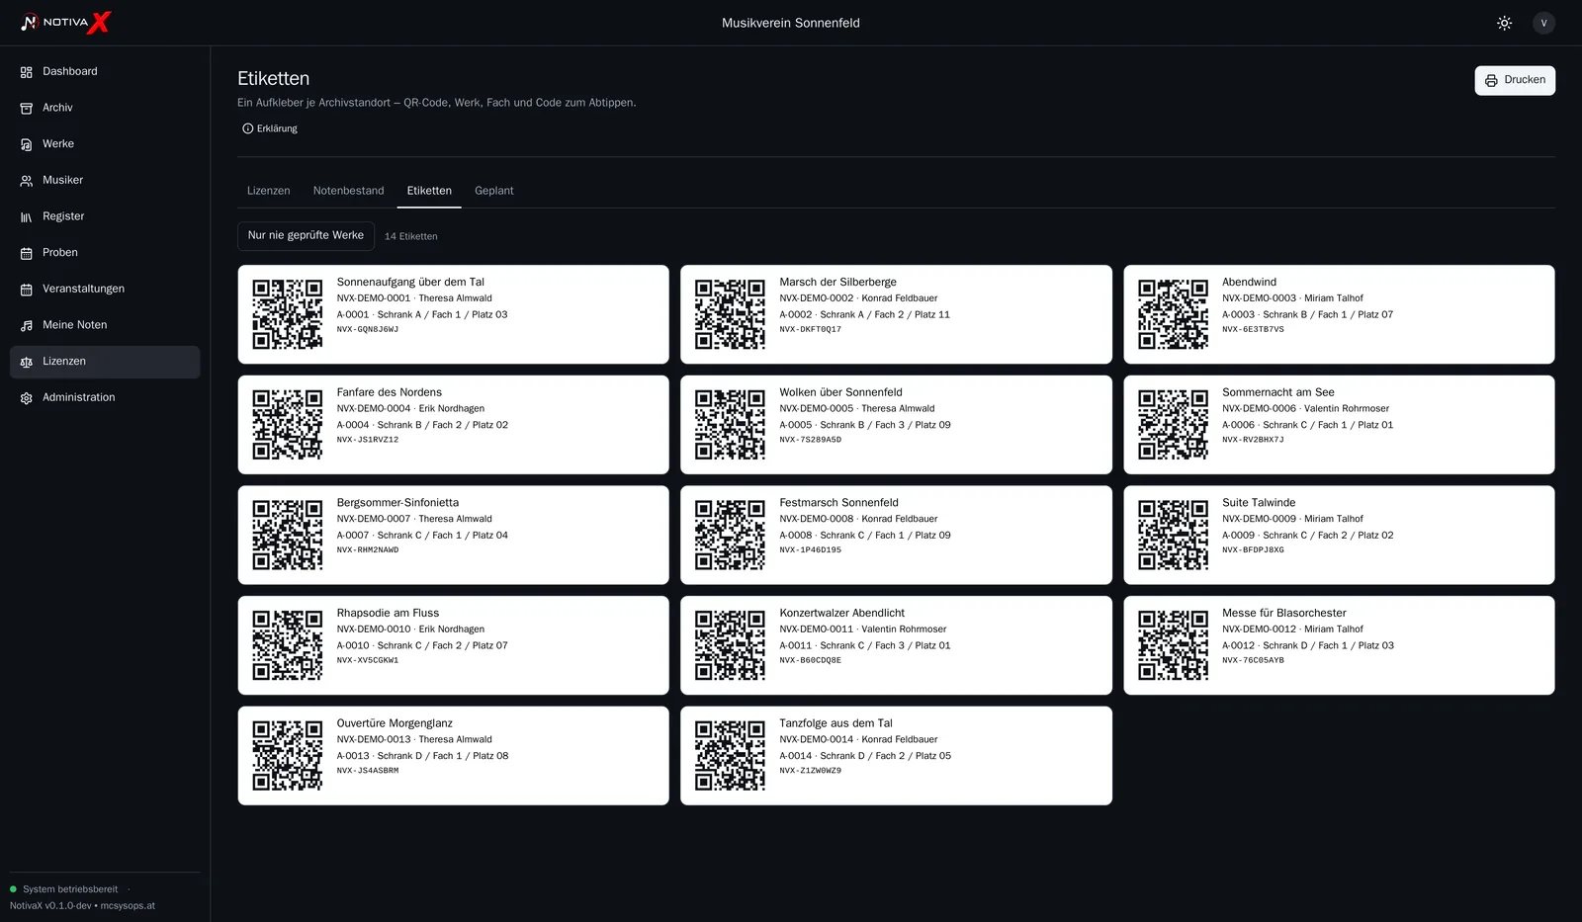
Task: Open Dashboard in the sidebar
Action: [x=105, y=72]
